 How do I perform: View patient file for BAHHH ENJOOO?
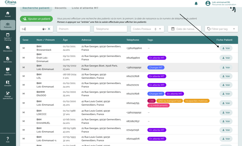(226, 94)
